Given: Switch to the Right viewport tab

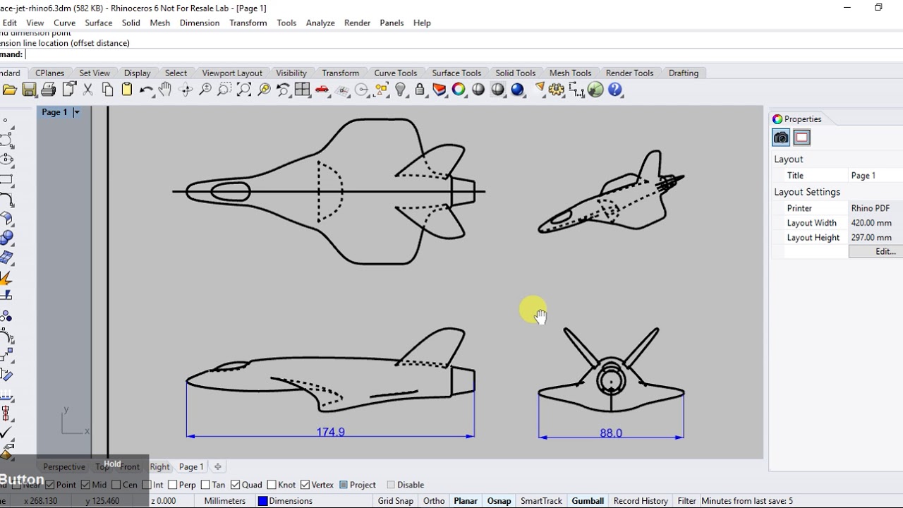Looking at the screenshot, I should [x=159, y=466].
